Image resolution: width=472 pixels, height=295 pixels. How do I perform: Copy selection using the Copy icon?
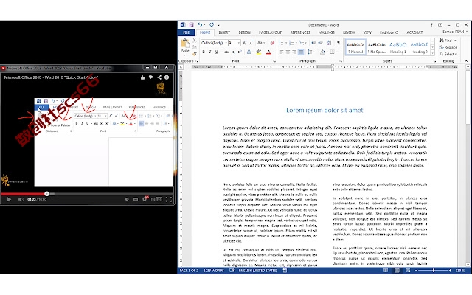(x=195, y=47)
